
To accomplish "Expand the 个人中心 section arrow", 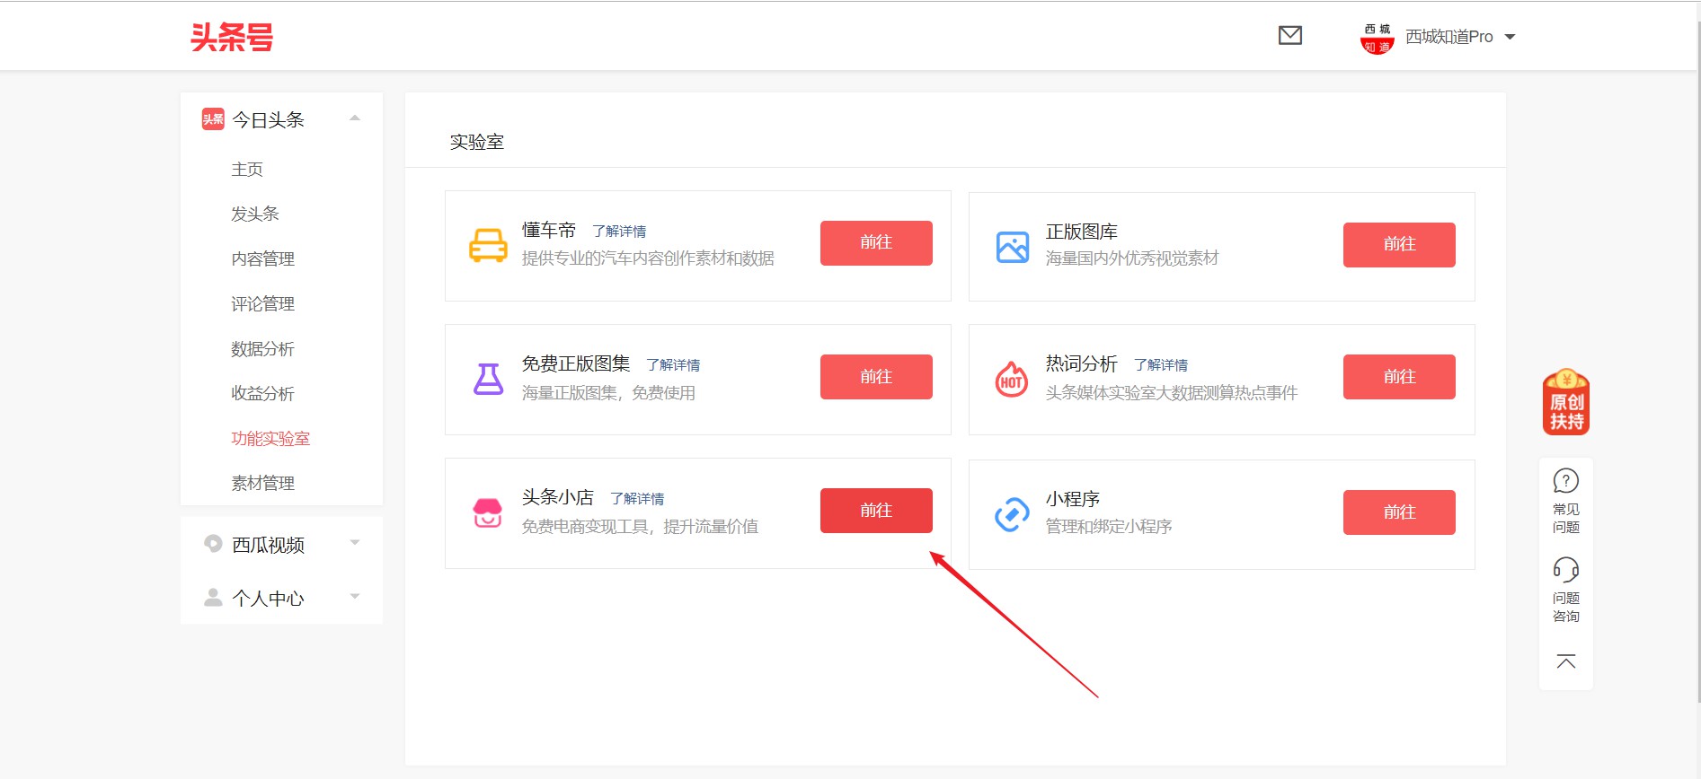I will 355,597.
